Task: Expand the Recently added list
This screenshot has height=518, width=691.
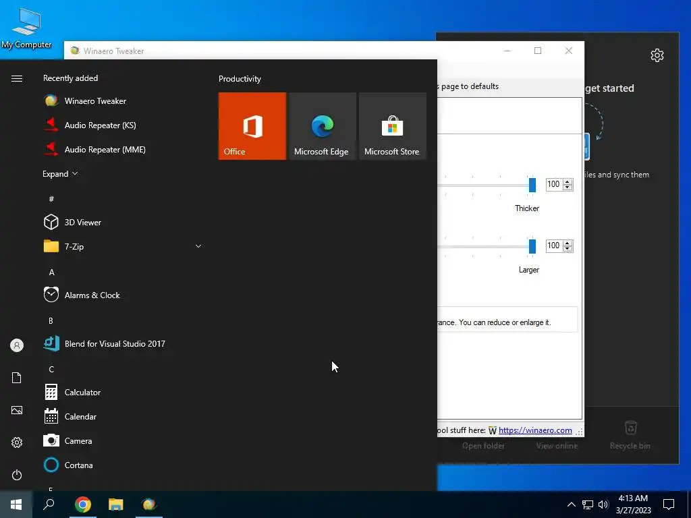Action: coord(60,173)
